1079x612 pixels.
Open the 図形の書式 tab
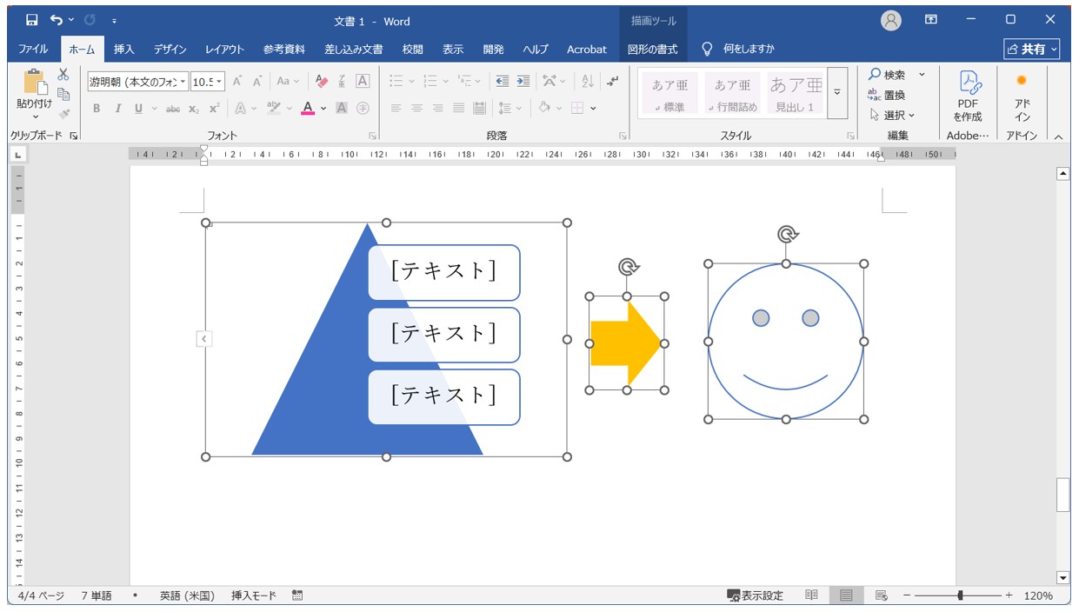tap(652, 50)
